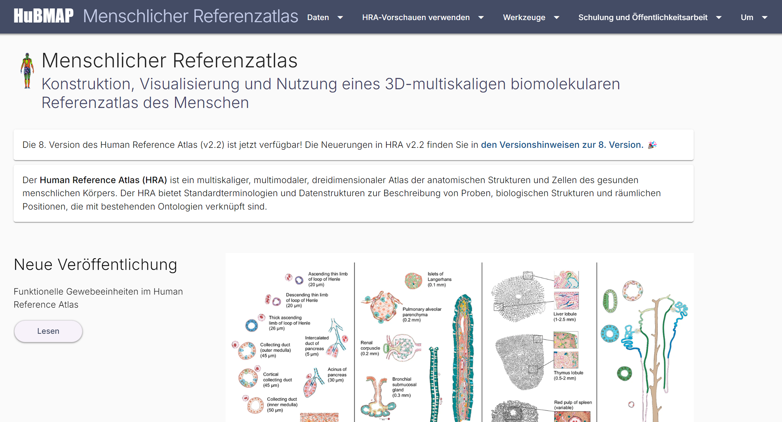Open the Schulung und Öffentlichkeitsarbeit menu
This screenshot has width=782, height=422.
643,17
